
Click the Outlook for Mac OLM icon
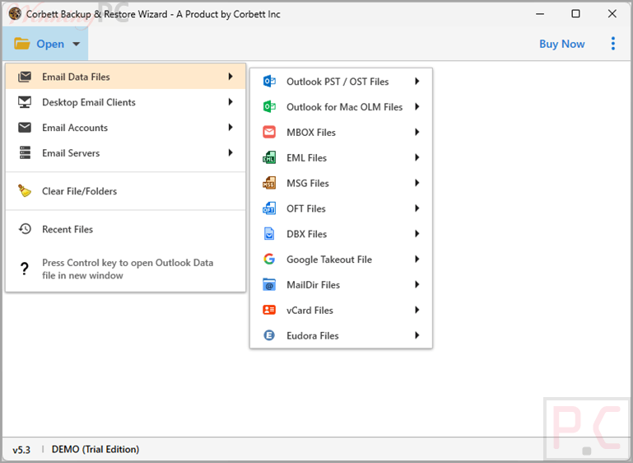point(269,106)
